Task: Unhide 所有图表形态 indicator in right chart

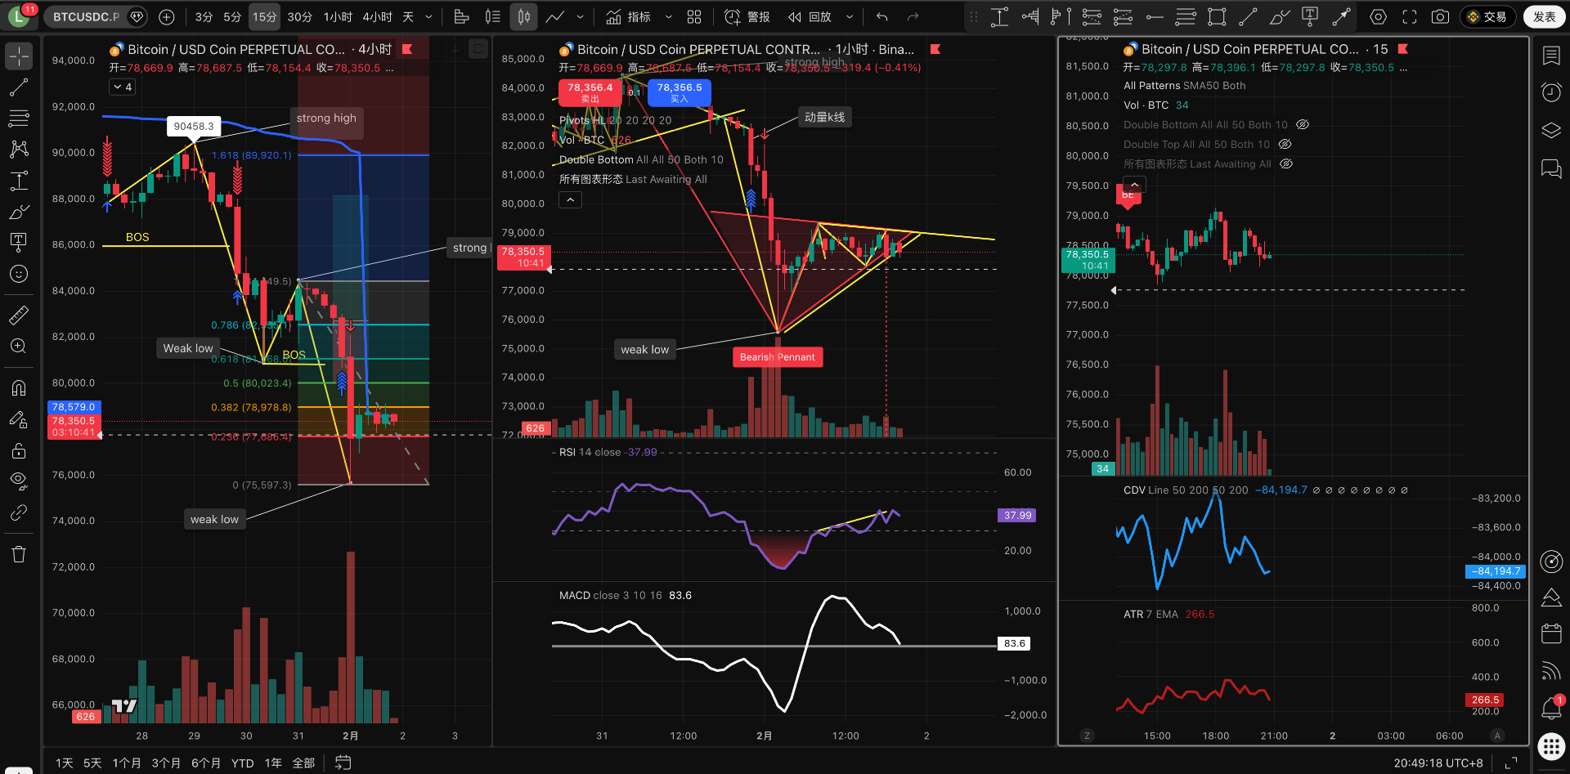Action: click(1285, 164)
